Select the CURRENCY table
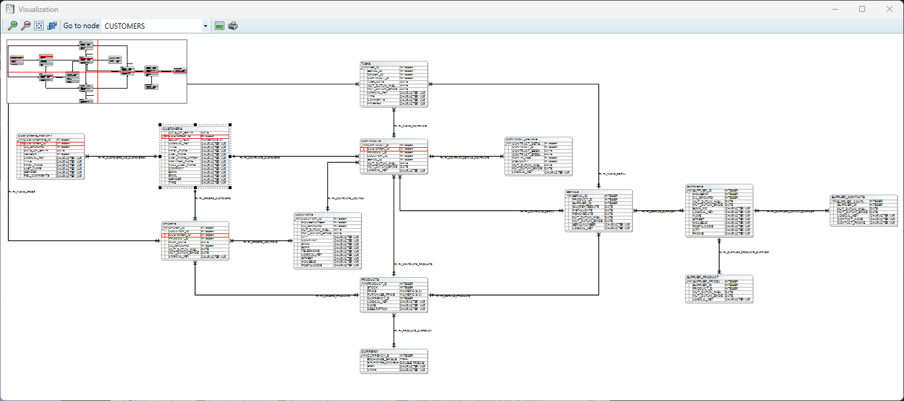 pos(394,360)
